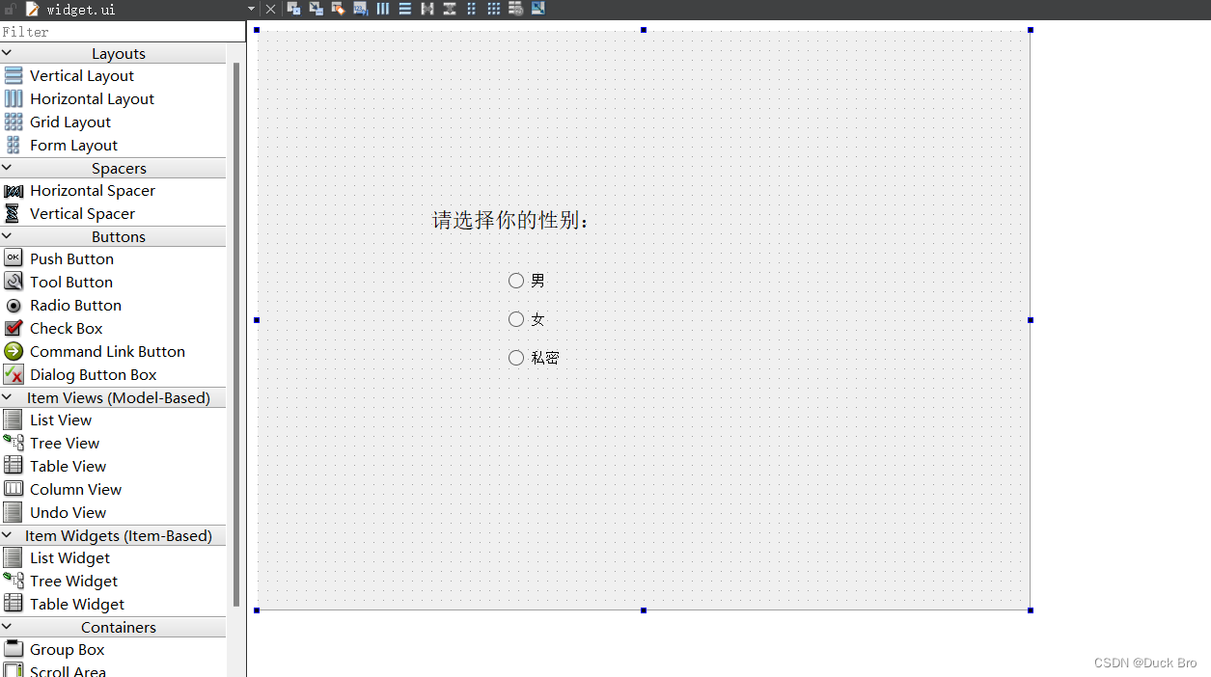The width and height of the screenshot is (1211, 677).
Task: Select Tree Widget from Item Widgets
Action: pos(73,581)
